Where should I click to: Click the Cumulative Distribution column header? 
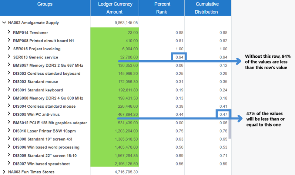207,8
